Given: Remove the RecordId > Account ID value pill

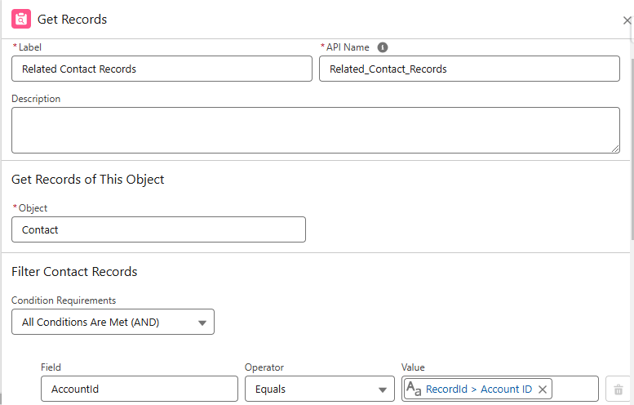Looking at the screenshot, I should (x=543, y=389).
